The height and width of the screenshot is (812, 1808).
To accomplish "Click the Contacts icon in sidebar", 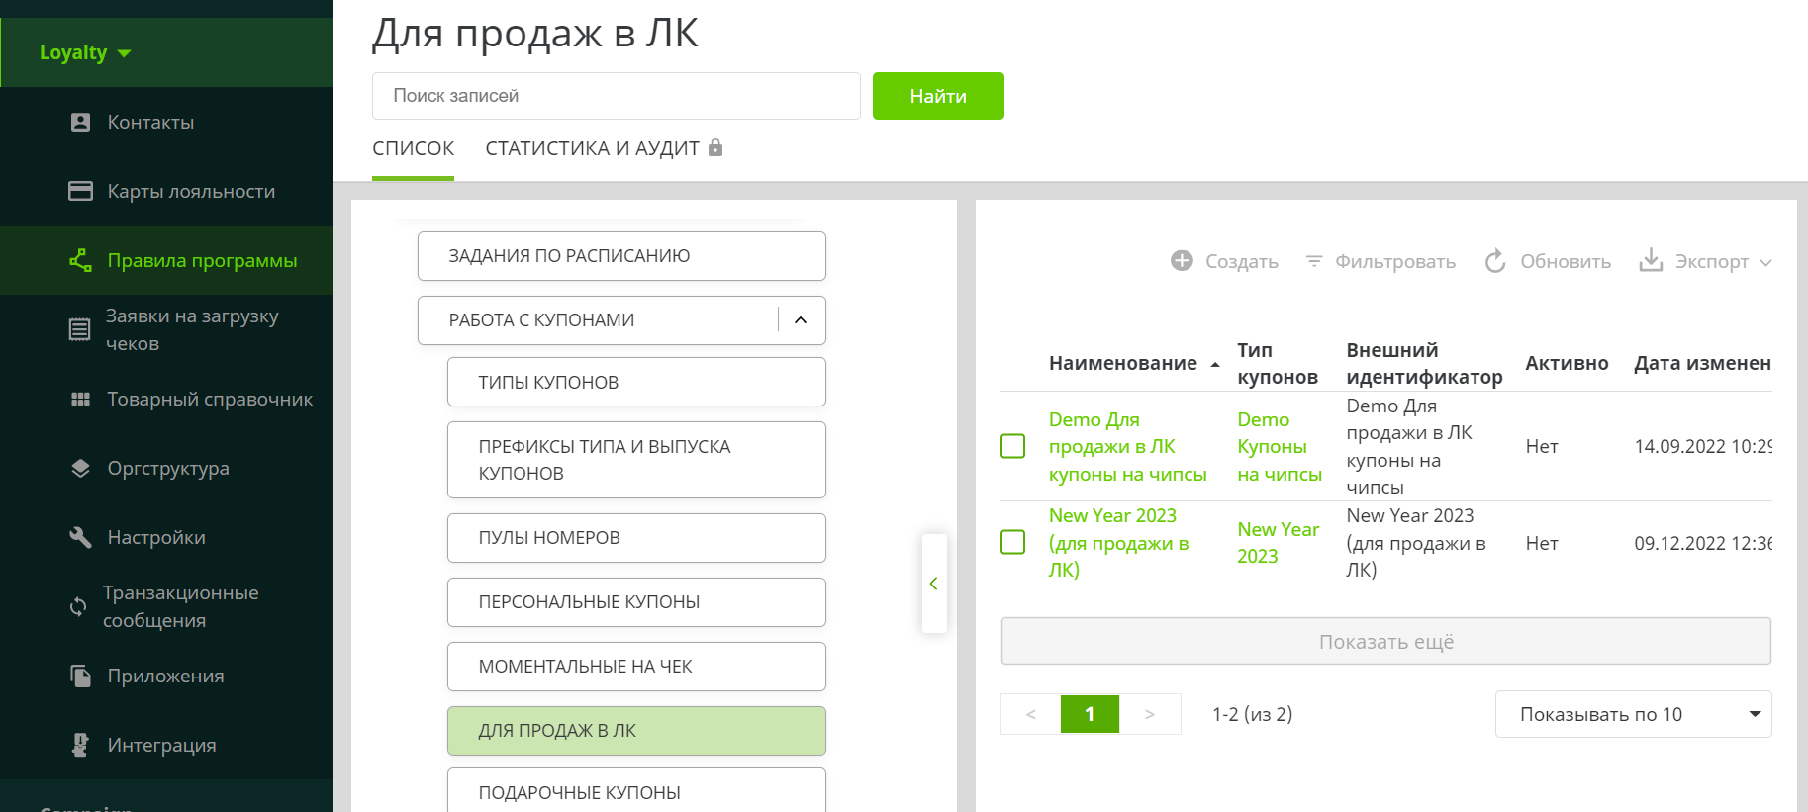I will point(81,122).
